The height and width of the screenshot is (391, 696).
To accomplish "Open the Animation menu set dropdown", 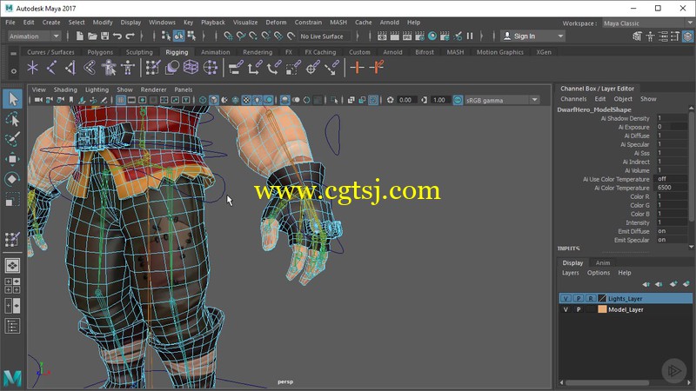I will pos(34,36).
